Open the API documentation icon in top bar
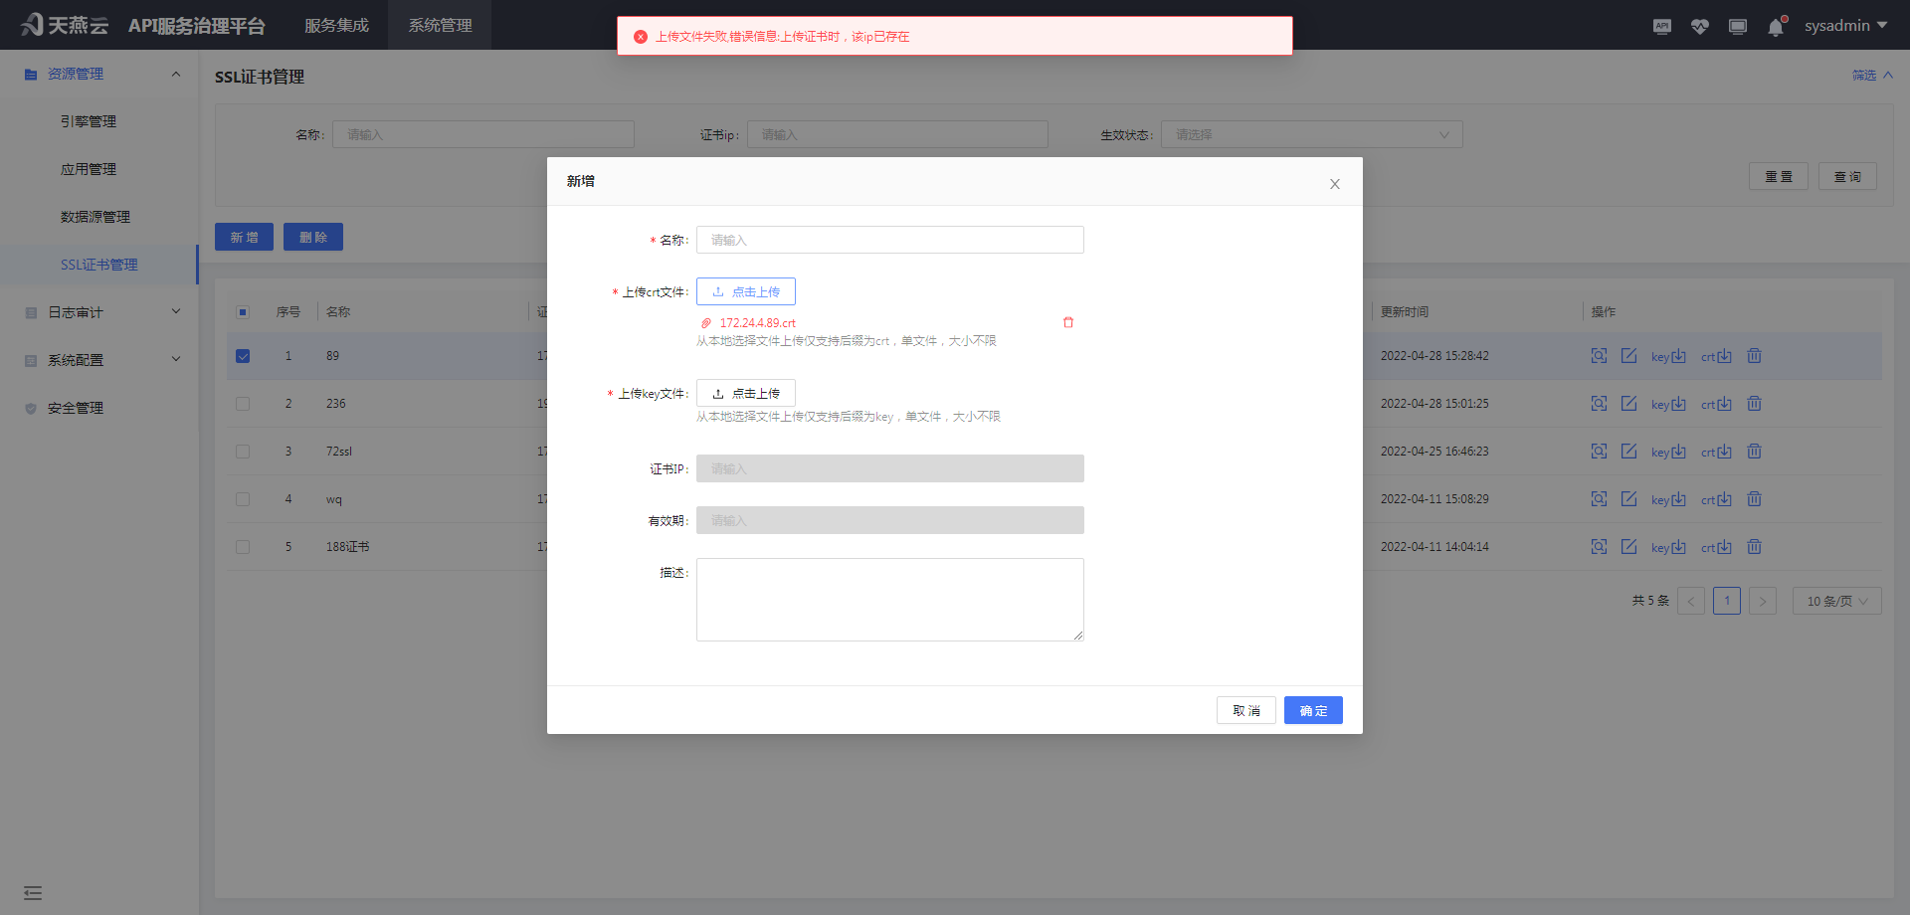The height and width of the screenshot is (915, 1910). click(1661, 26)
